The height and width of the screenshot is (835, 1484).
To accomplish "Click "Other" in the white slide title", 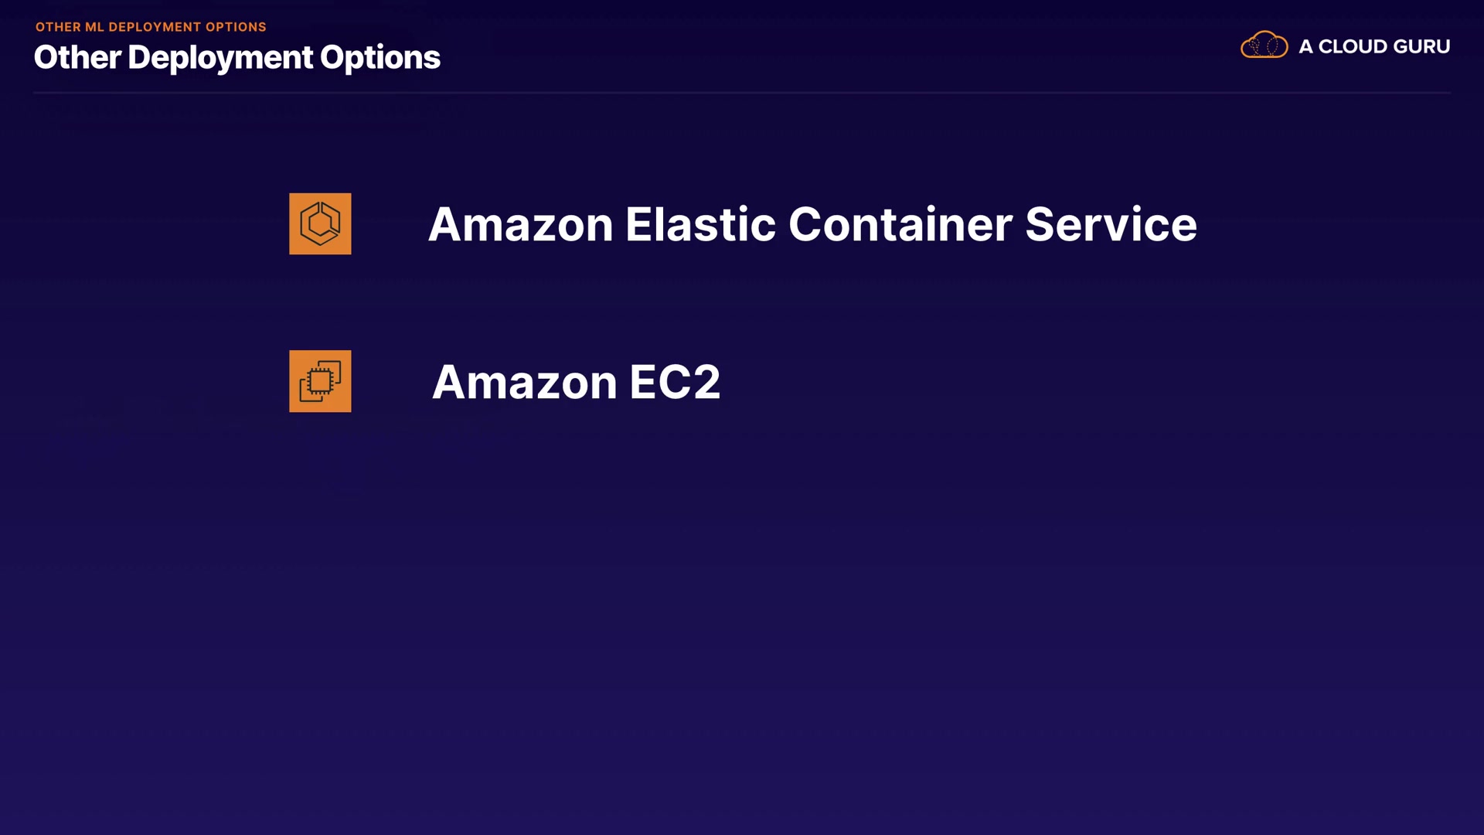I will [x=77, y=57].
